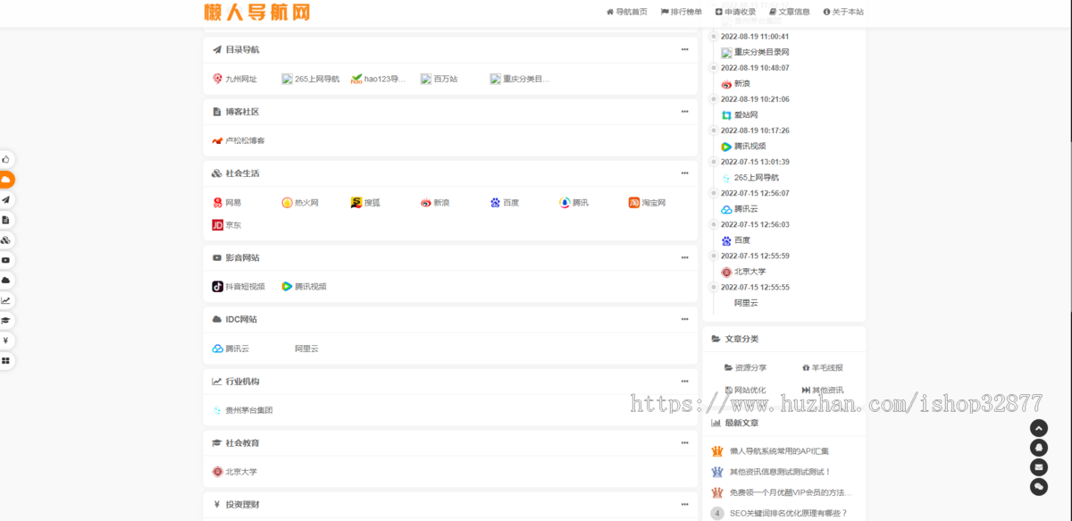1072x521 pixels.
Task: Open the 其他资讯 article category
Action: [x=823, y=390]
